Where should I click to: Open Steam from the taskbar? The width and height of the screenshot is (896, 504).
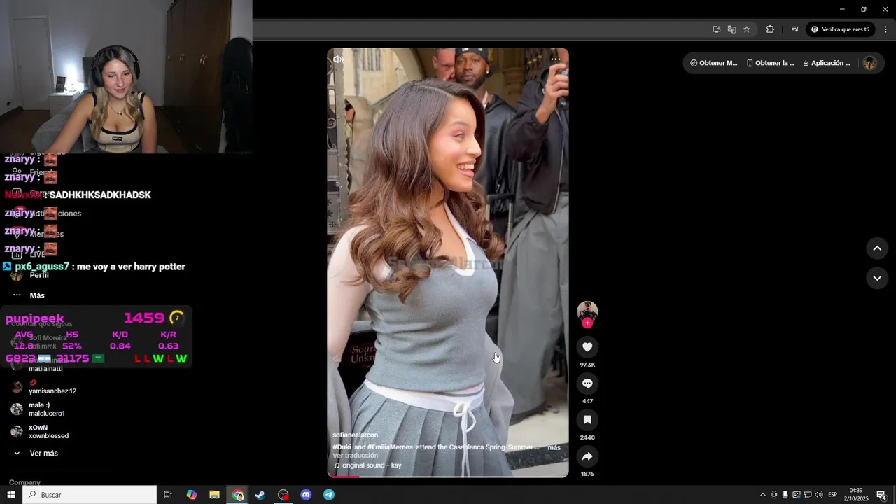click(x=260, y=495)
